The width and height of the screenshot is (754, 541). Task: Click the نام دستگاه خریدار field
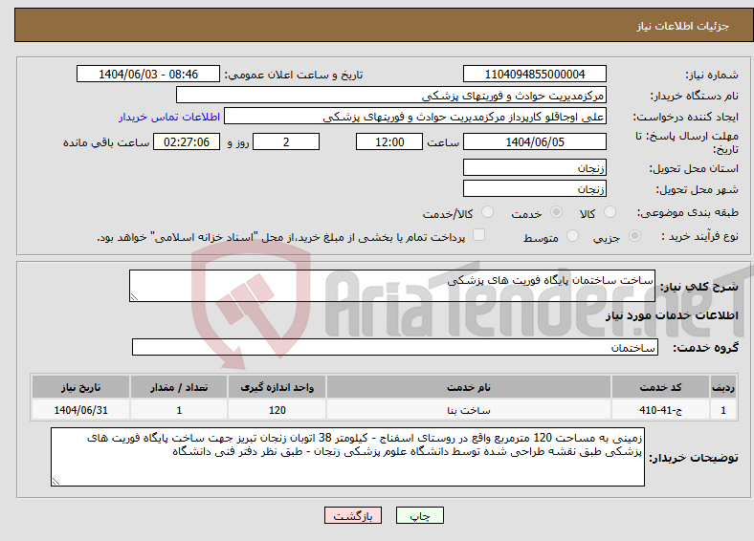(x=391, y=96)
